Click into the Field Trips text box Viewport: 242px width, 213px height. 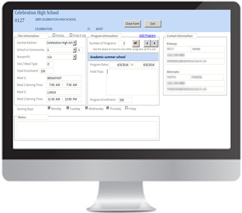click(x=132, y=82)
